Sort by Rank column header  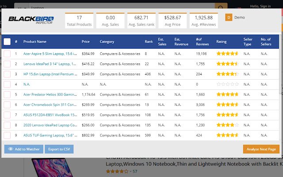coord(149,42)
